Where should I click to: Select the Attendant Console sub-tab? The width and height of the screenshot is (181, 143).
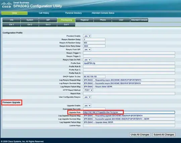click(x=139, y=20)
